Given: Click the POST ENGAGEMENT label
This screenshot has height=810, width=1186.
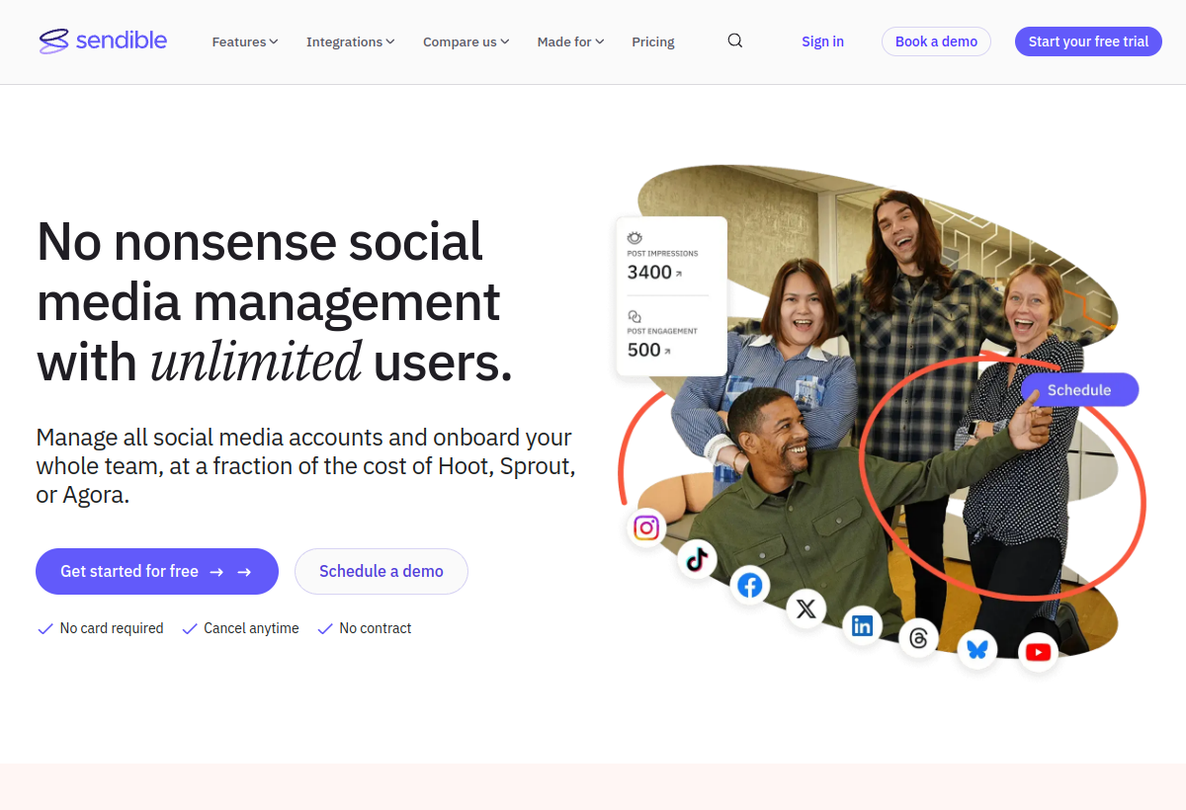Looking at the screenshot, I should tap(662, 331).
